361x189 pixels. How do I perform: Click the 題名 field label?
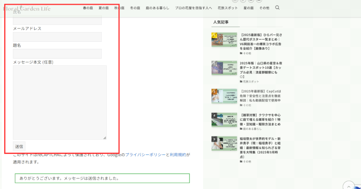click(17, 45)
